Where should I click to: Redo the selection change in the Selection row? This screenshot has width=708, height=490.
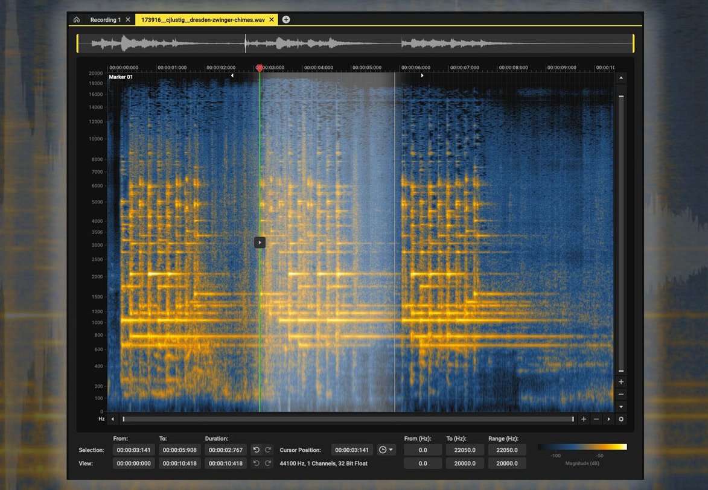coord(268,450)
